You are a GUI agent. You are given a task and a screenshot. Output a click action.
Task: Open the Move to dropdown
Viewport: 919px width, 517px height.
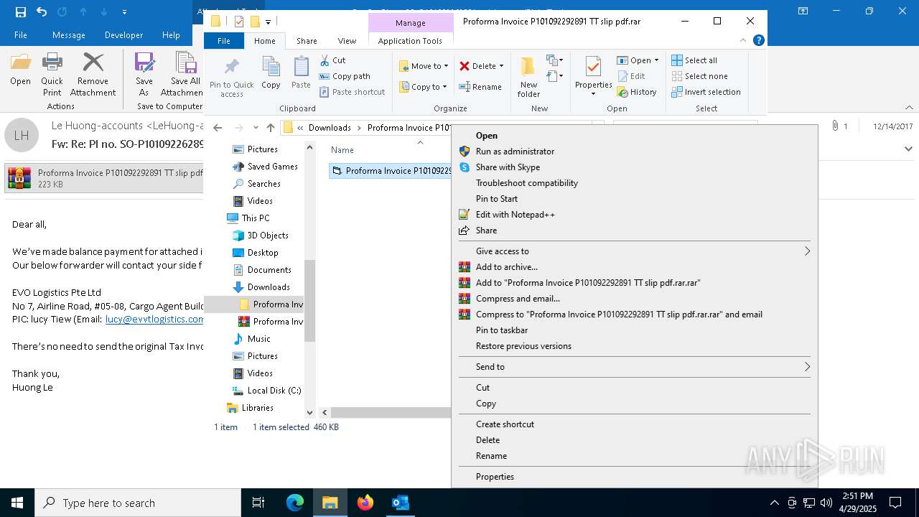(x=424, y=66)
